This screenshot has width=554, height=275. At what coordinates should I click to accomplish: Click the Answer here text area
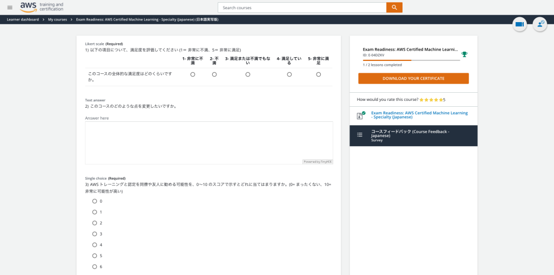pyautogui.click(x=209, y=142)
